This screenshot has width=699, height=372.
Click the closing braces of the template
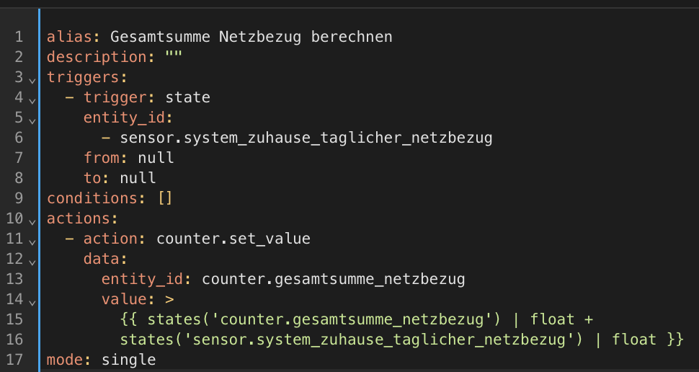(x=674, y=339)
